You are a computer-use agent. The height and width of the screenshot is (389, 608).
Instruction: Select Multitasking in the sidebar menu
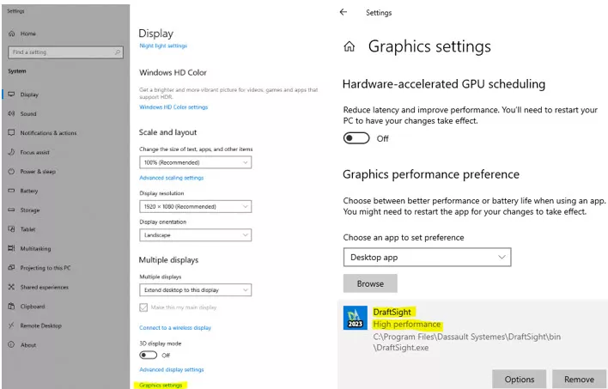tap(36, 249)
